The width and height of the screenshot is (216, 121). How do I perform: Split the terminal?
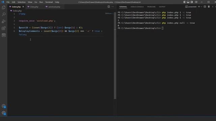point(205,7)
